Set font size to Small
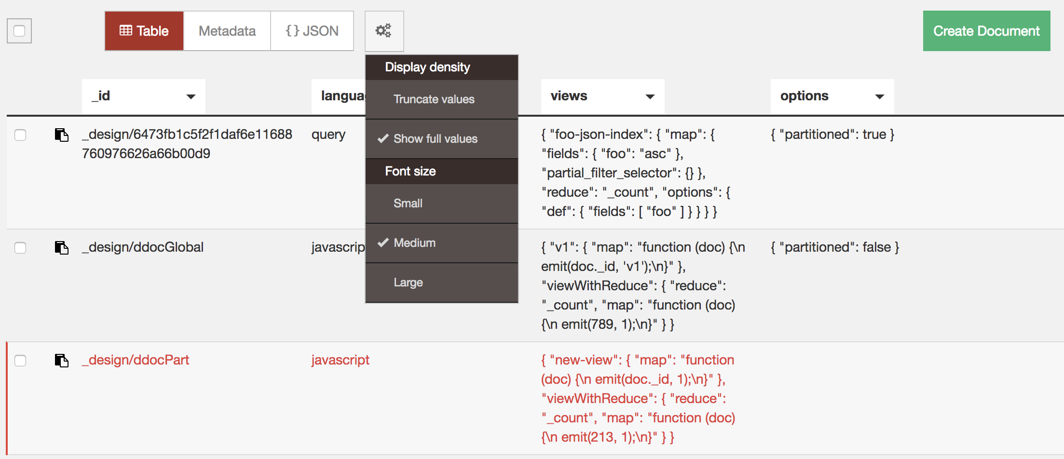 (x=408, y=203)
